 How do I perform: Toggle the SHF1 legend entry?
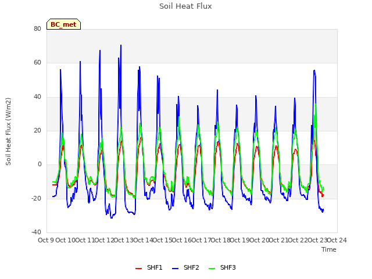[149, 268]
